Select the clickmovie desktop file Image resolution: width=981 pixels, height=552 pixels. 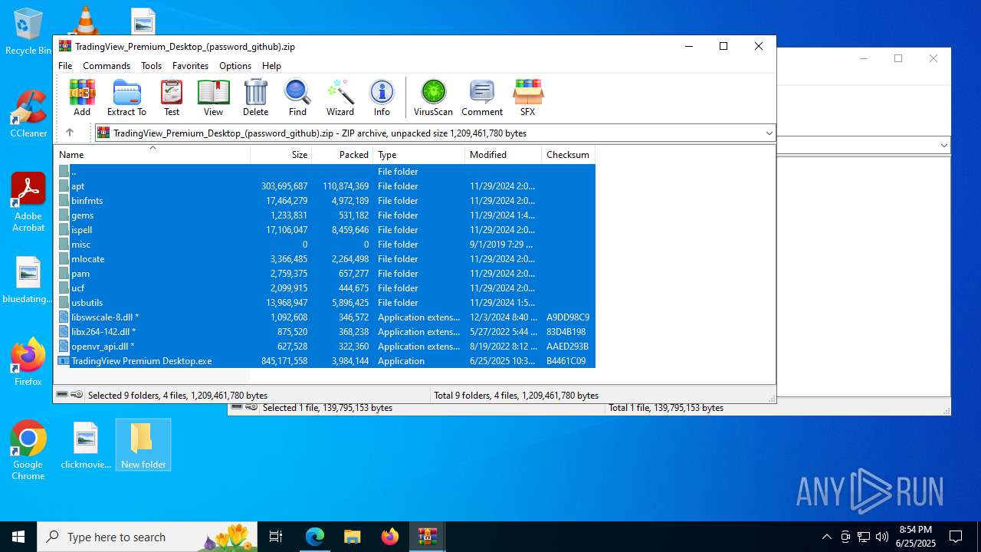86,445
